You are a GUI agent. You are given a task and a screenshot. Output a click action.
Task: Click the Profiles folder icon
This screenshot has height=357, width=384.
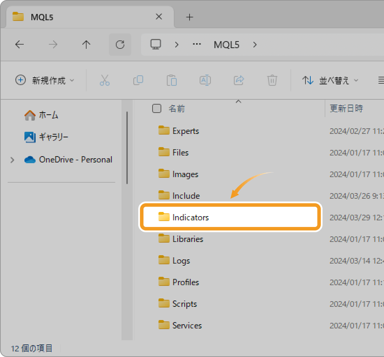[164, 281]
